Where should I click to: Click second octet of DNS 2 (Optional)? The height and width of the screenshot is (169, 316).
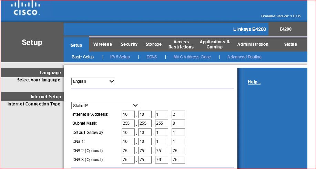tap(145, 150)
